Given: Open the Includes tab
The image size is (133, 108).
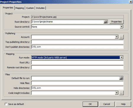Looking at the screenshot, I should point(40,8).
